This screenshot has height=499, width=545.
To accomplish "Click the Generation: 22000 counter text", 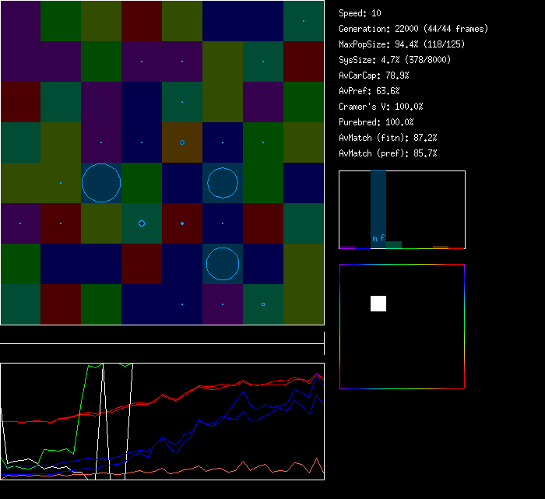I will [413, 29].
